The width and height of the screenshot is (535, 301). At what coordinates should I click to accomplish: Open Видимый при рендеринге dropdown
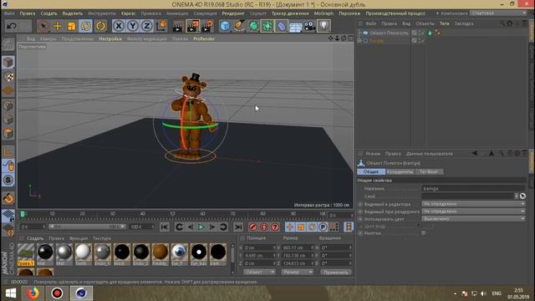coord(473,212)
